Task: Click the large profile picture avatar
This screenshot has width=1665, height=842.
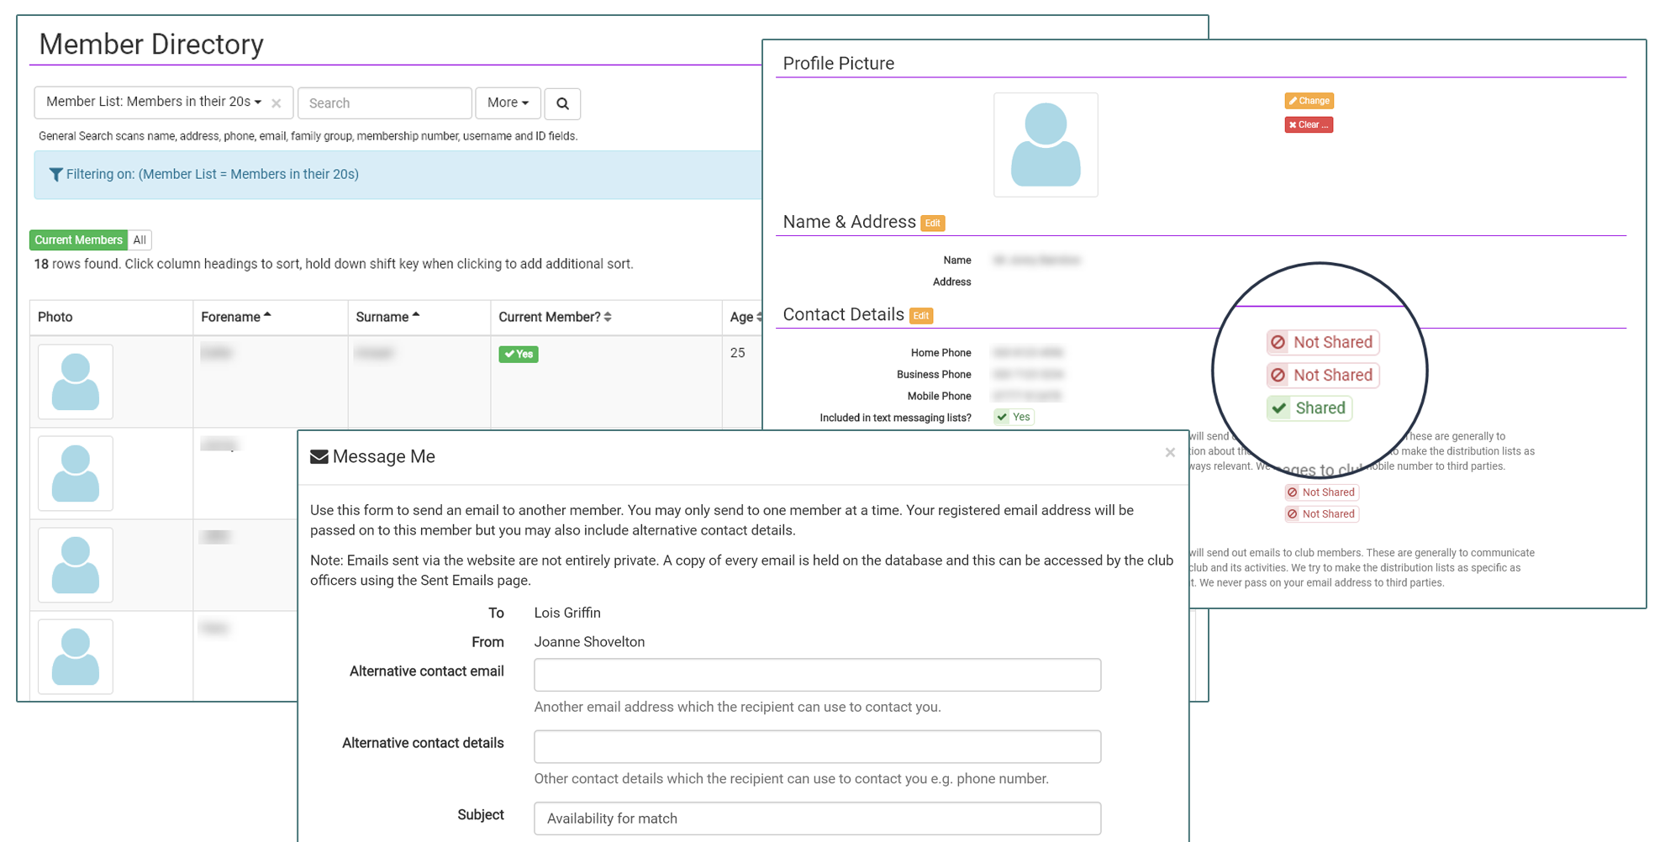Action: [1045, 145]
